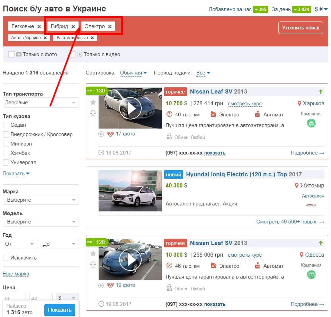Image resolution: width=331 pixels, height=317 pixels.
Task: Compare Kharkiv Nissan Leaf with scales icon
Action: pos(93,113)
